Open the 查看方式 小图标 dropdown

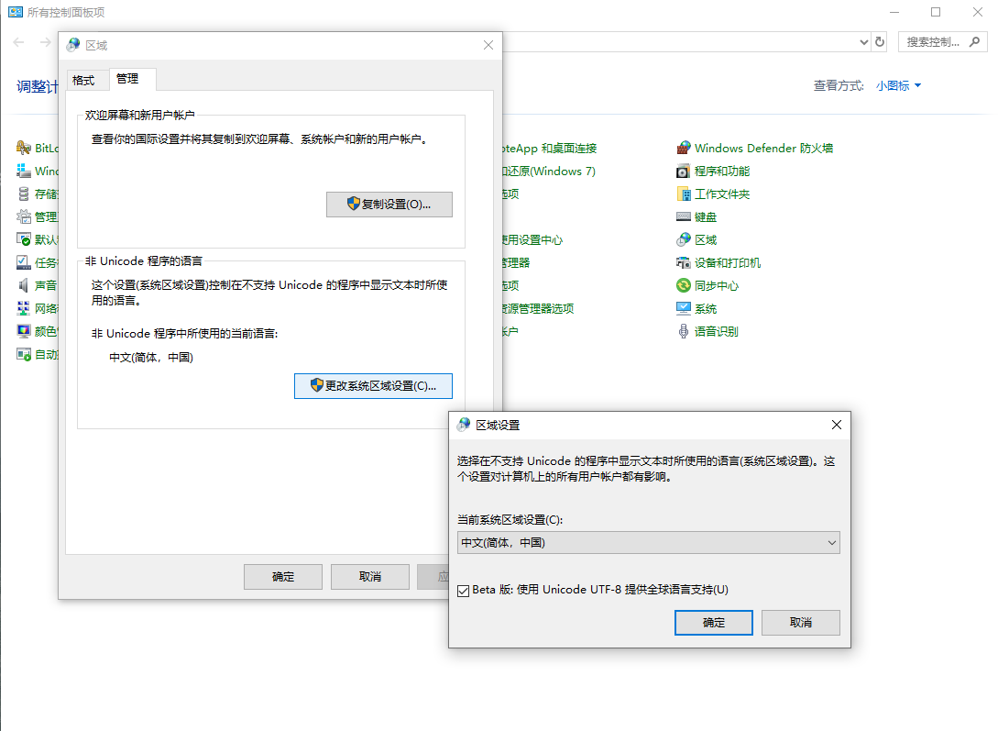[898, 85]
